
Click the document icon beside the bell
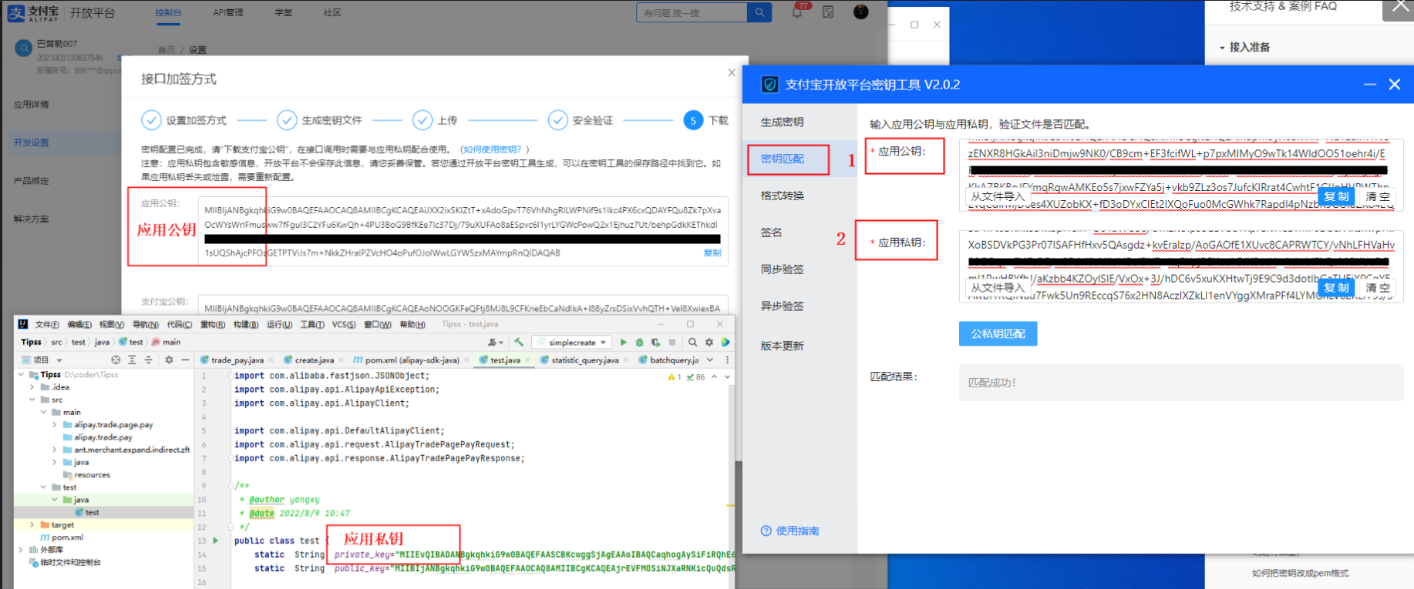[828, 12]
